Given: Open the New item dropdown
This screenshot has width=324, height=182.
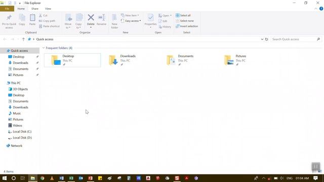Looking at the screenshot, I should (130, 16).
